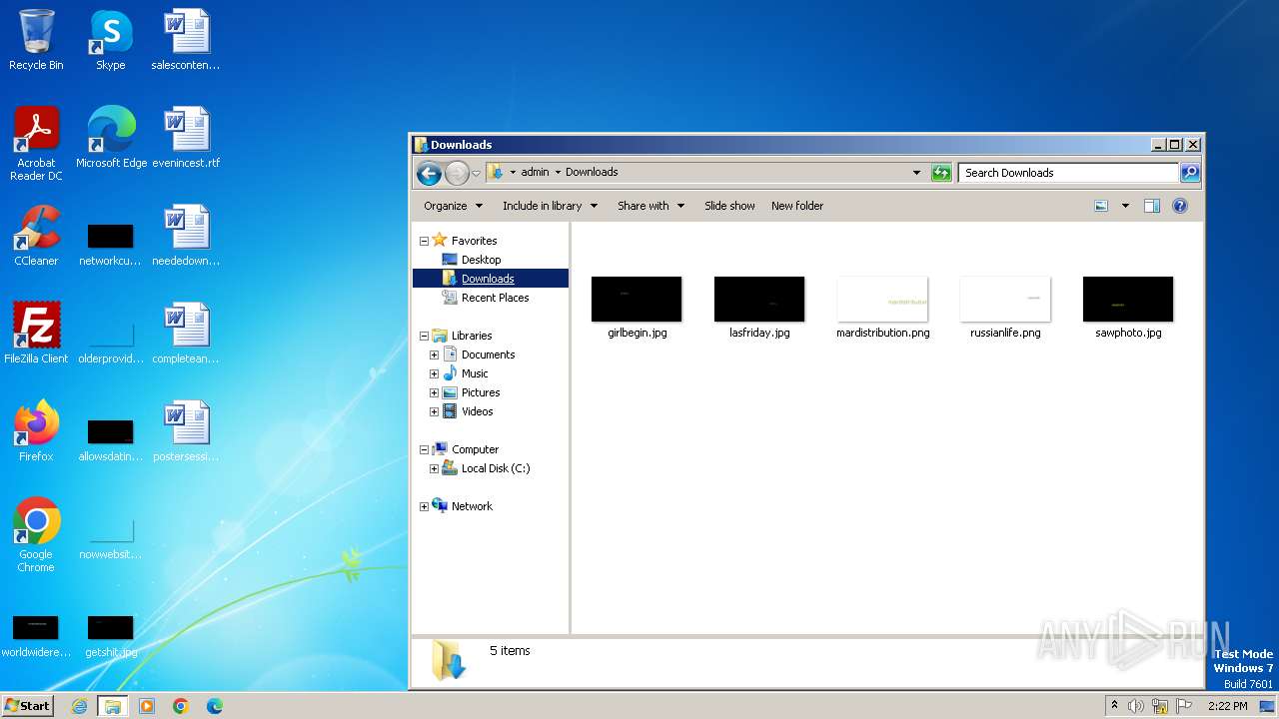The image size is (1279, 719).
Task: Select the getshit.jpg desktop file
Action: click(x=111, y=637)
